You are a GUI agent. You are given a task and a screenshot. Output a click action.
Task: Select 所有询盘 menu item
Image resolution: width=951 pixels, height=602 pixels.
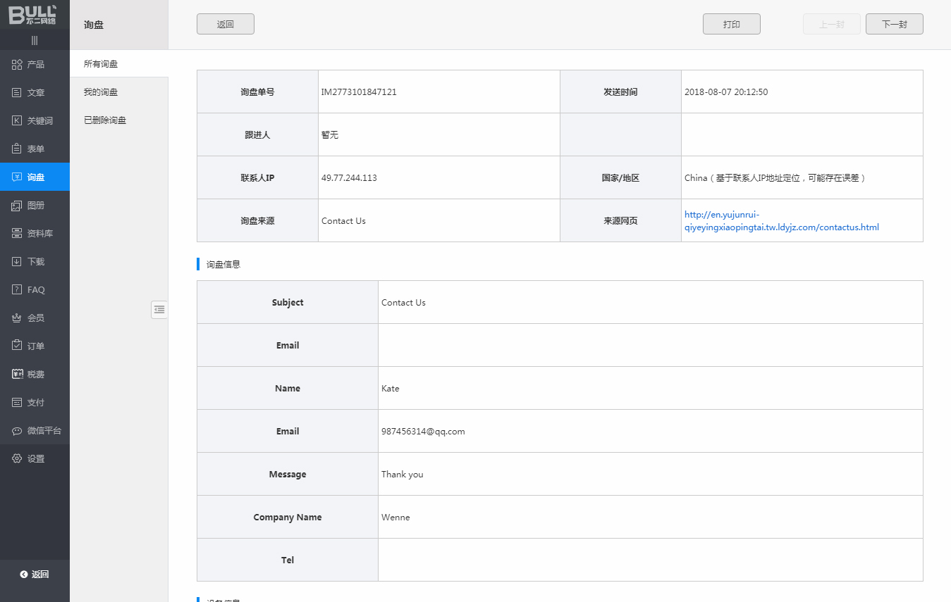[101, 64]
